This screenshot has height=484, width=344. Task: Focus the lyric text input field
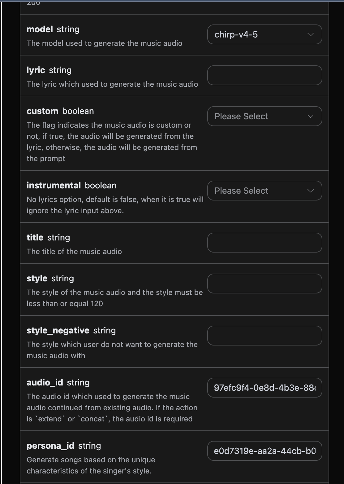click(264, 75)
